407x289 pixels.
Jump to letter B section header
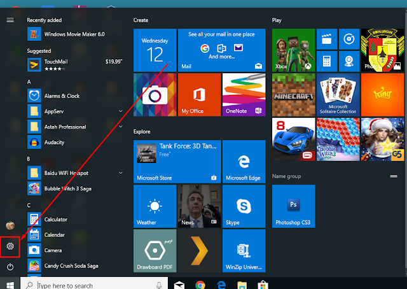coord(29,159)
